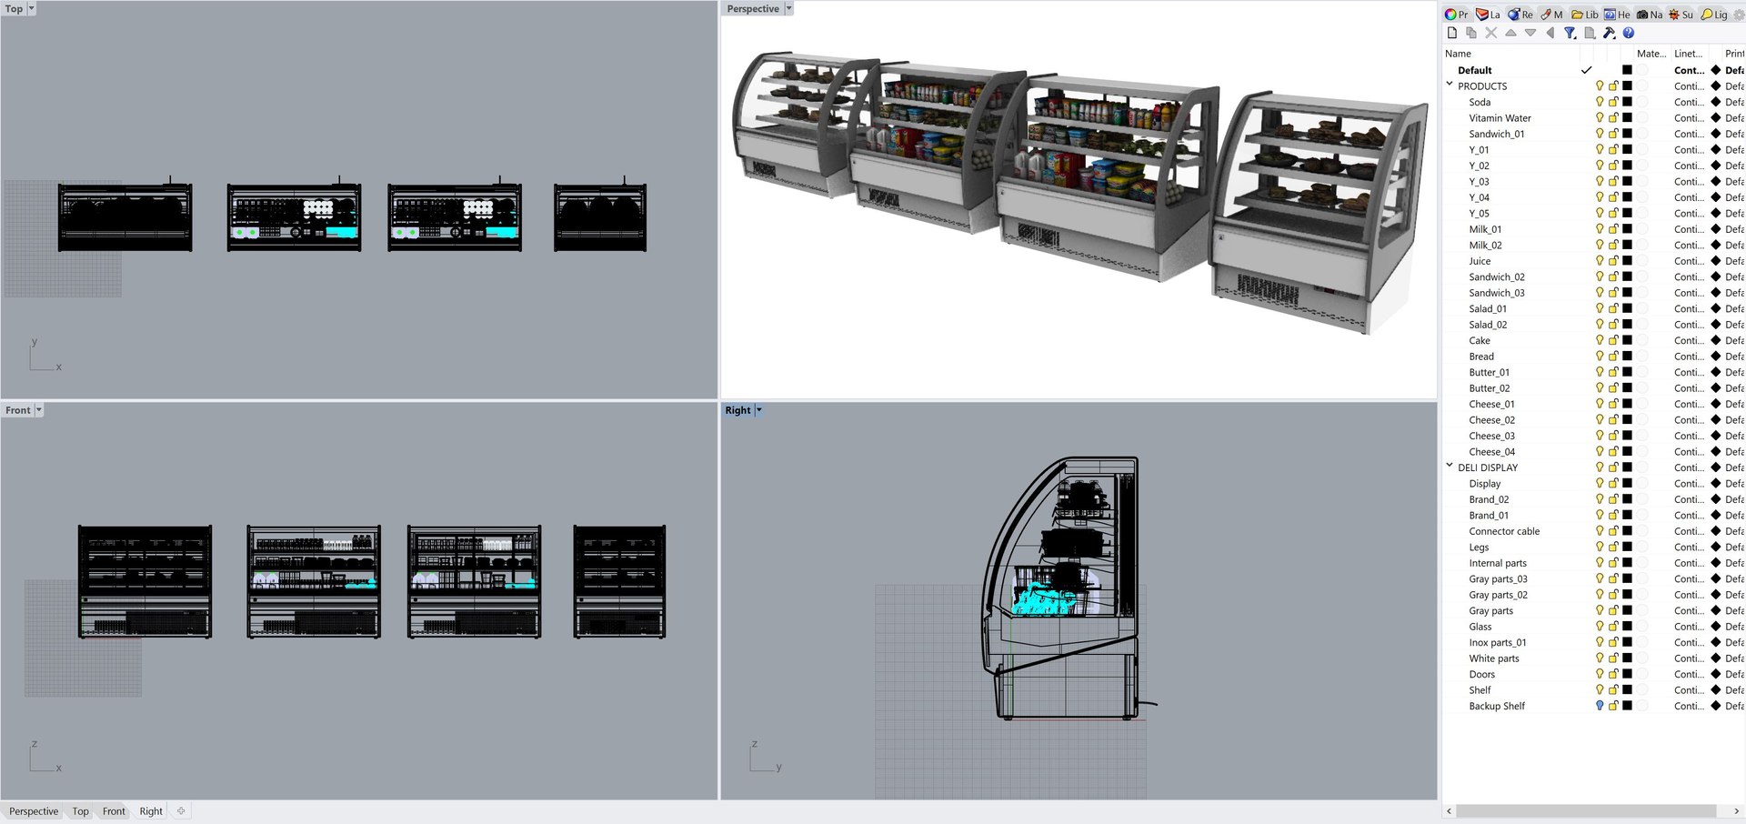Click the linetype of Milk_01 layer

[1689, 229]
